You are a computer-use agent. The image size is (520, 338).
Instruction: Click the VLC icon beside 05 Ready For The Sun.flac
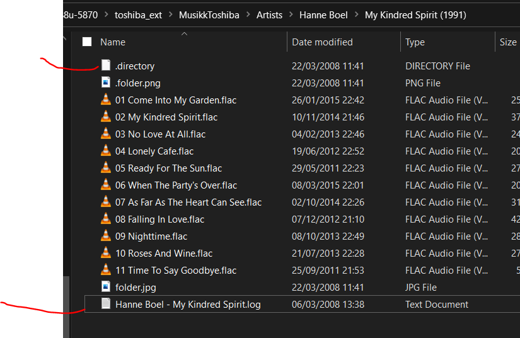pyautogui.click(x=106, y=168)
